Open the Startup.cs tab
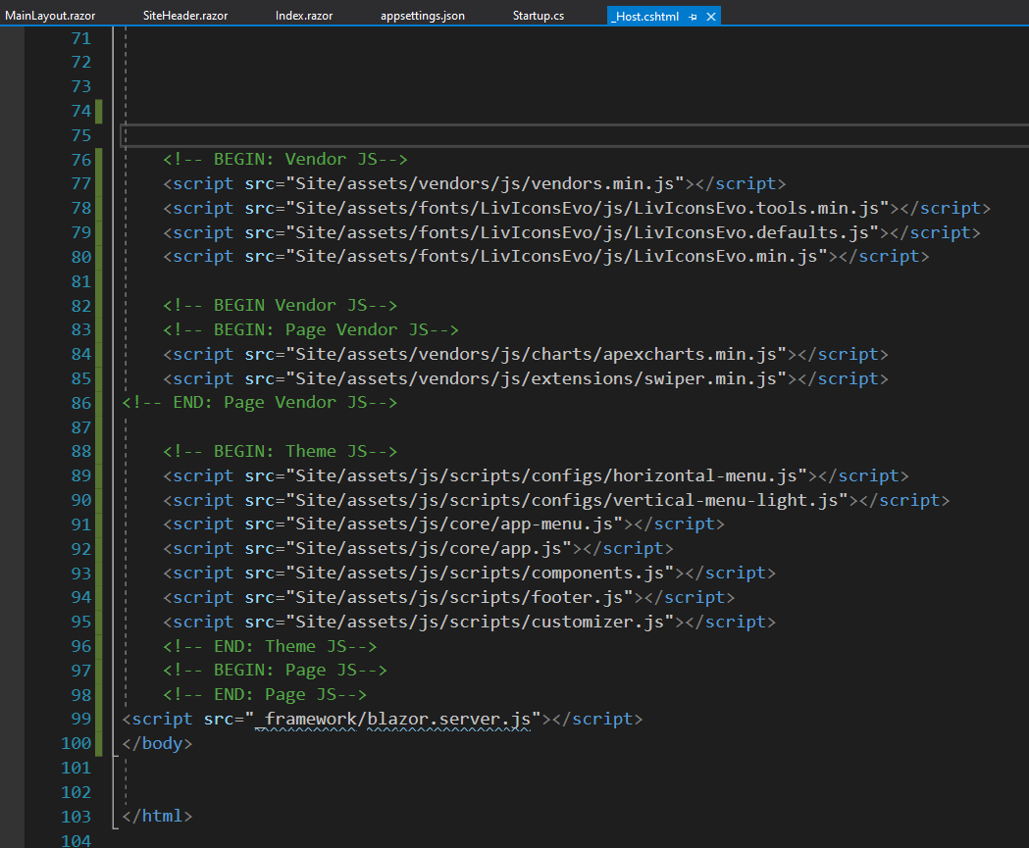Image resolution: width=1029 pixels, height=848 pixels. 539,17
